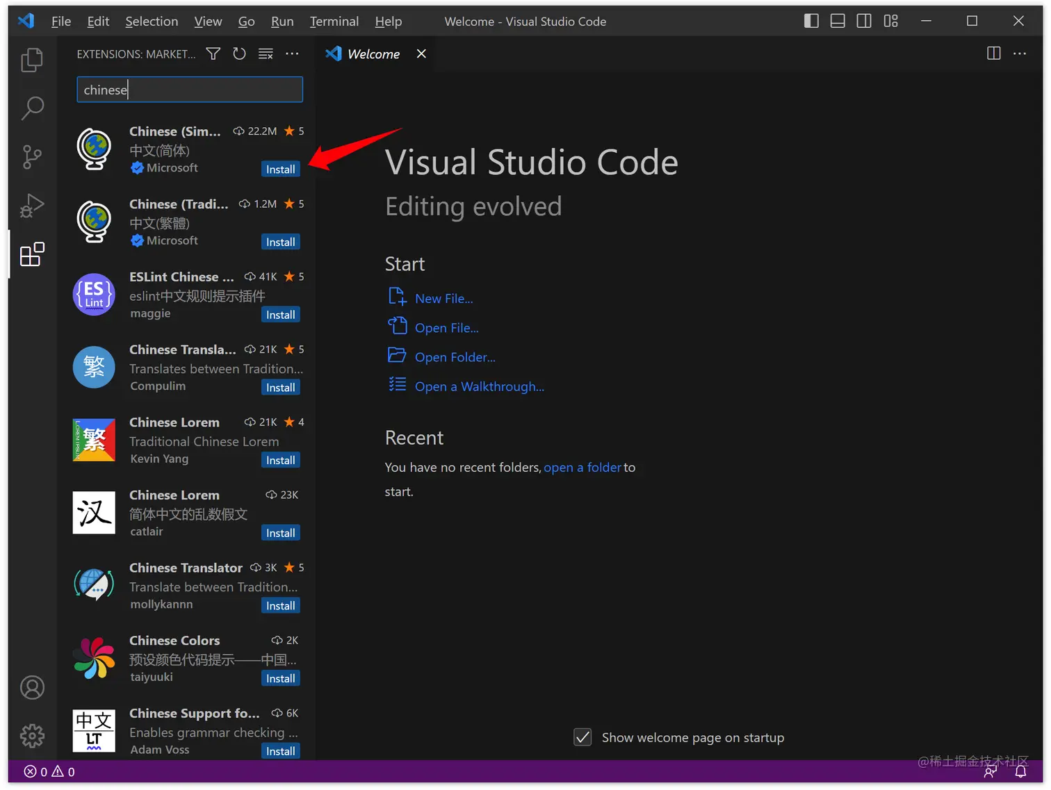Open editor More Actions ellipsis
Image resolution: width=1051 pixels, height=790 pixels.
pyautogui.click(x=1020, y=54)
